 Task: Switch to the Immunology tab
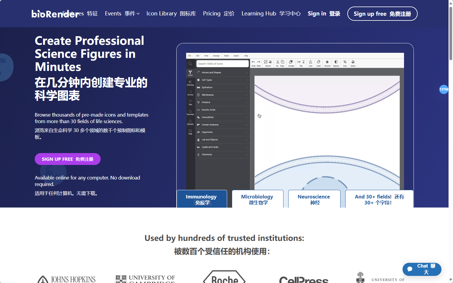pos(202,199)
